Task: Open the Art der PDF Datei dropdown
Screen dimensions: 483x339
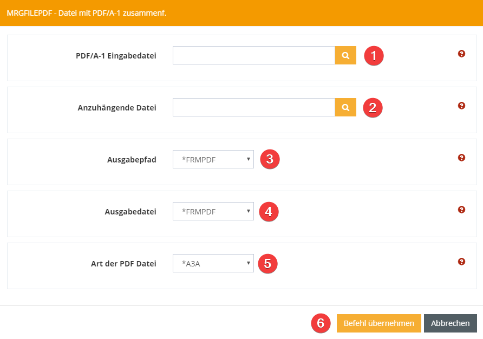Action: pos(213,263)
